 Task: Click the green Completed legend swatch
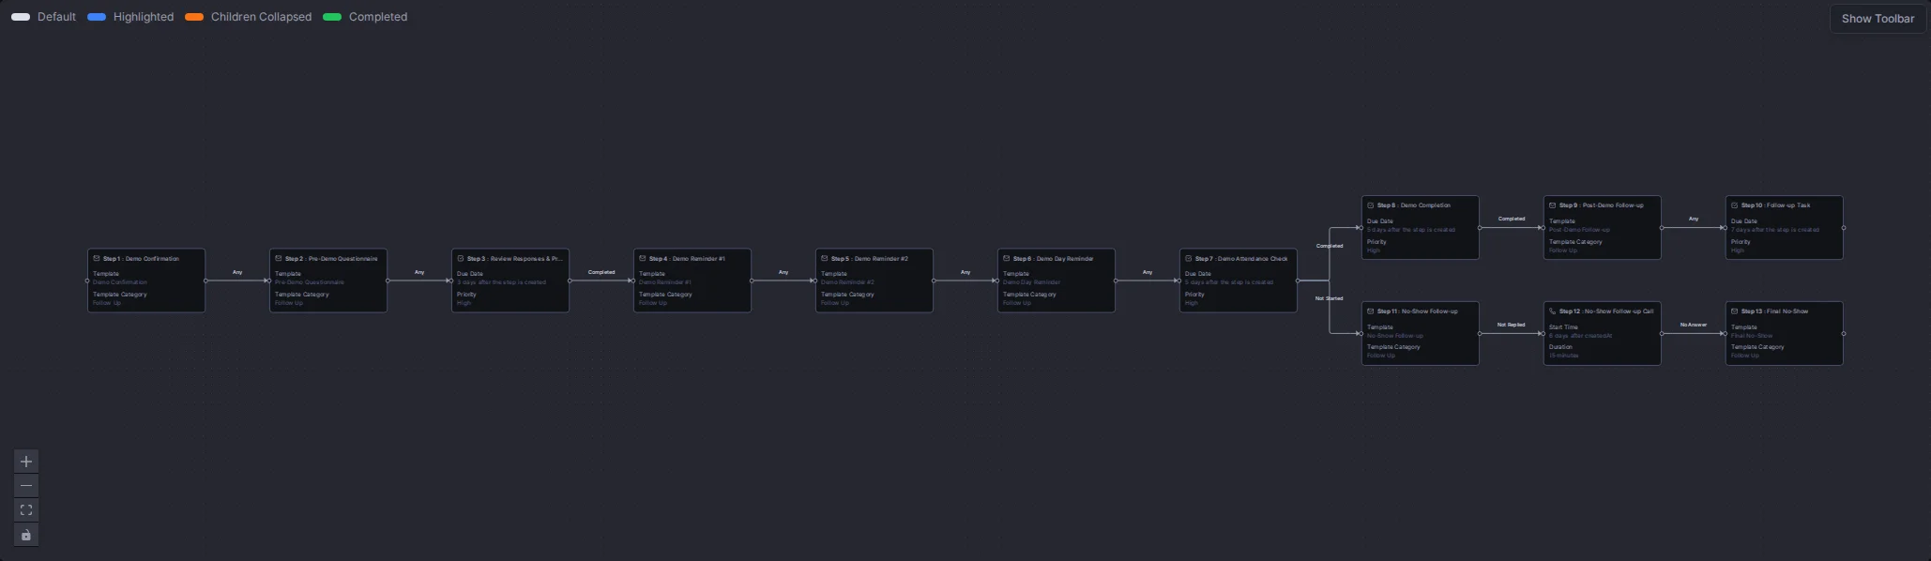[x=332, y=17]
